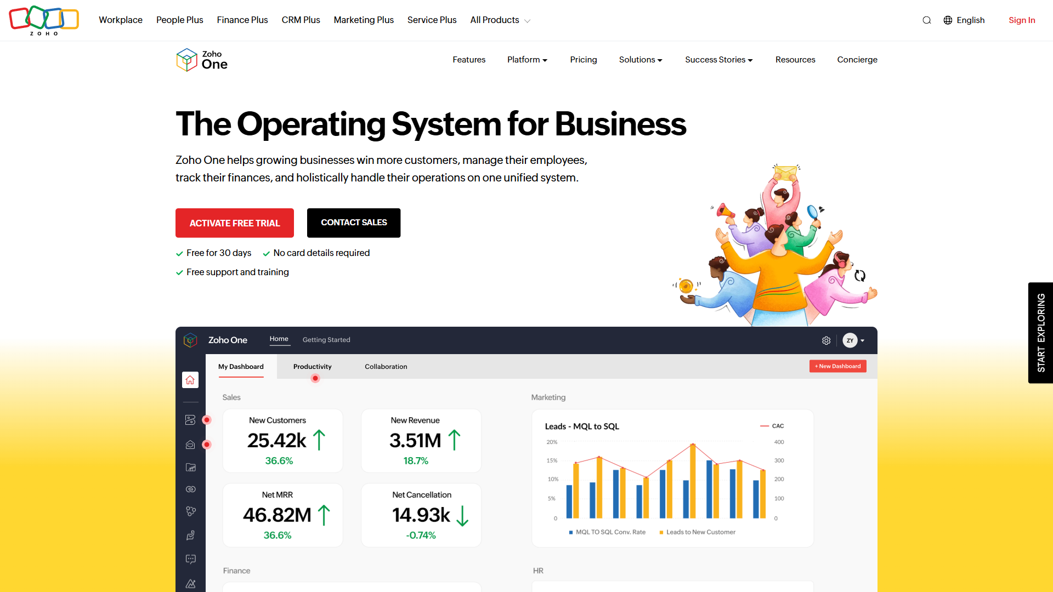Viewport: 1053px width, 592px height.
Task: Select the connected-nodes sidebar icon
Action: (190, 511)
